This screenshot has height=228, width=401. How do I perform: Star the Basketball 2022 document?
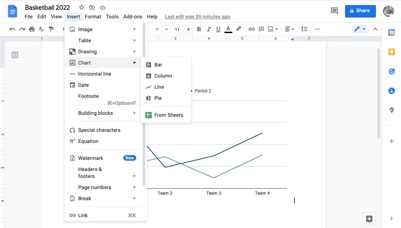[x=81, y=7]
